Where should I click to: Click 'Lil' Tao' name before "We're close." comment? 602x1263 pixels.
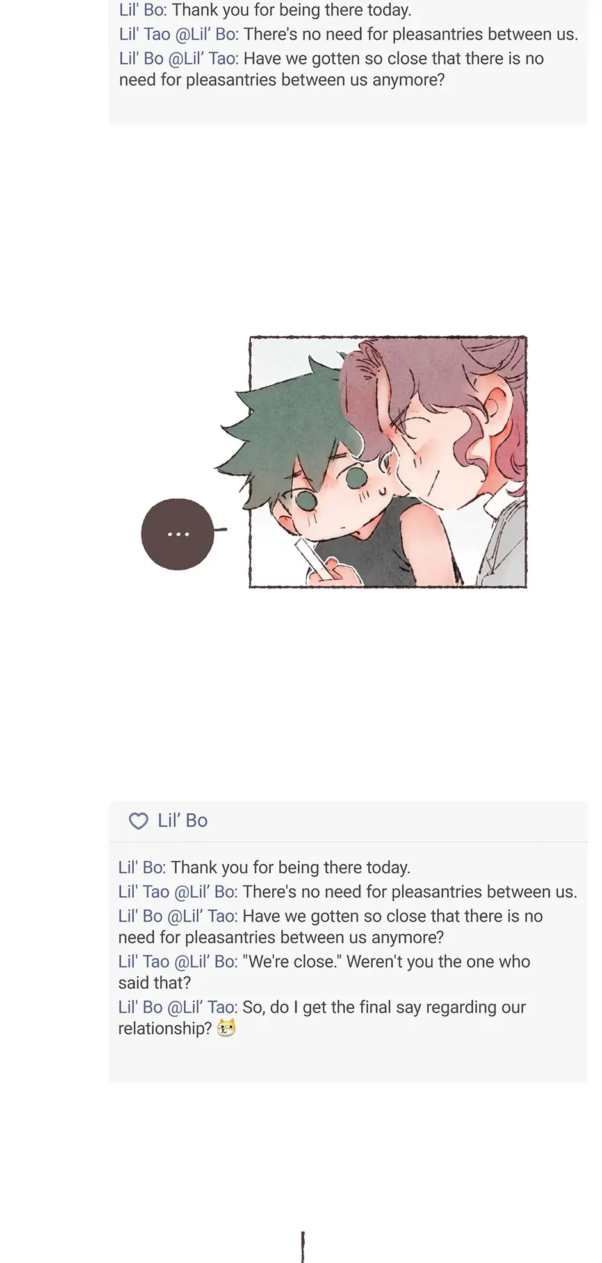point(144,962)
